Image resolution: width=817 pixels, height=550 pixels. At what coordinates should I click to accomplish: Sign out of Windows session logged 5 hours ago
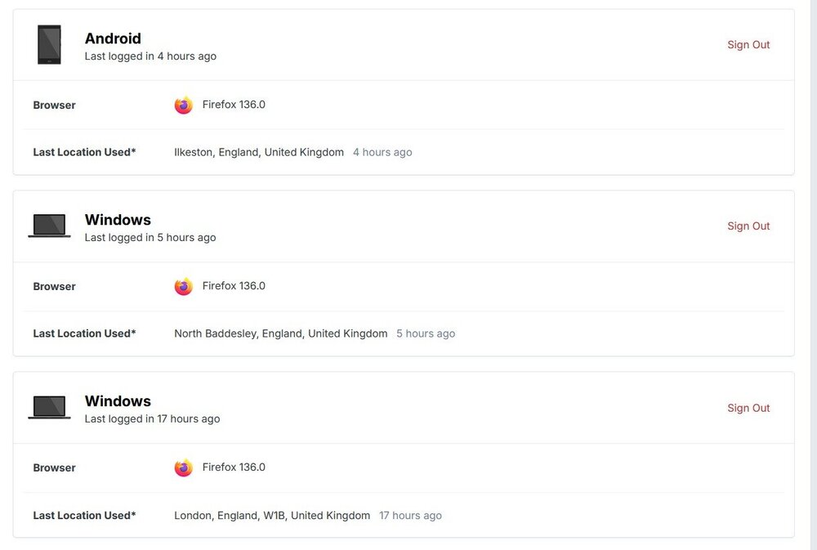tap(748, 226)
